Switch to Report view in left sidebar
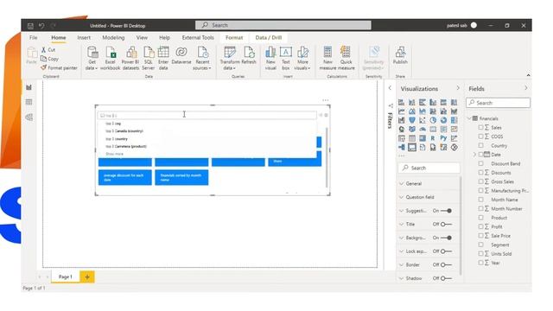This screenshot has height=311, width=553. coord(29,87)
